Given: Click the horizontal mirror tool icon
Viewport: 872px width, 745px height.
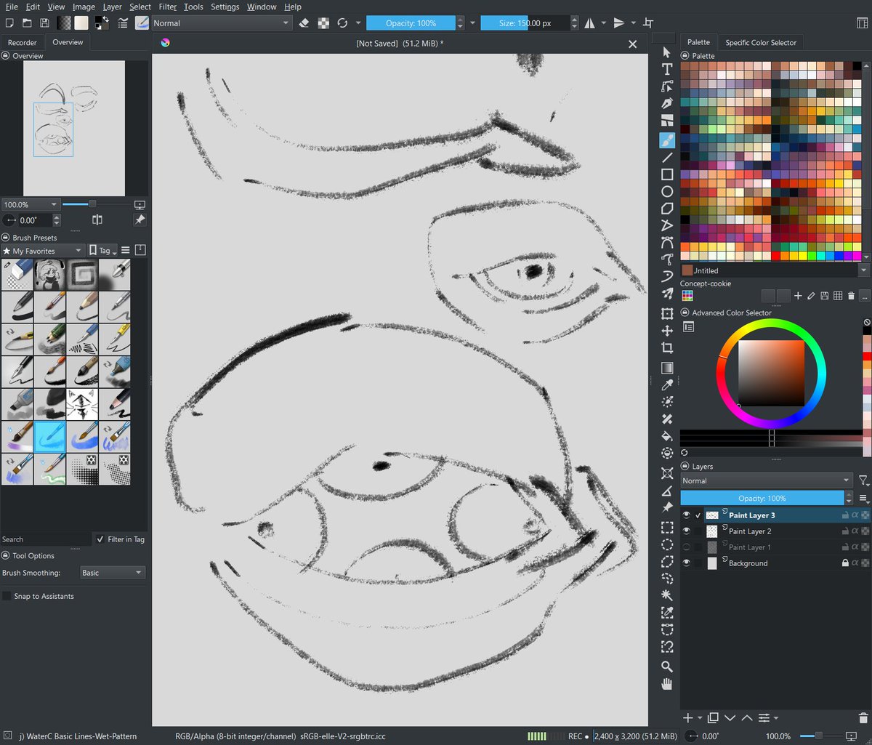Looking at the screenshot, I should [589, 23].
